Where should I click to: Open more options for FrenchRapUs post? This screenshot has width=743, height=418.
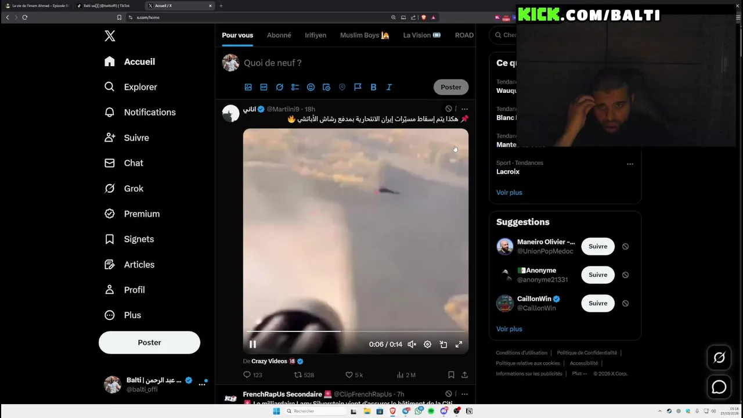(x=464, y=394)
